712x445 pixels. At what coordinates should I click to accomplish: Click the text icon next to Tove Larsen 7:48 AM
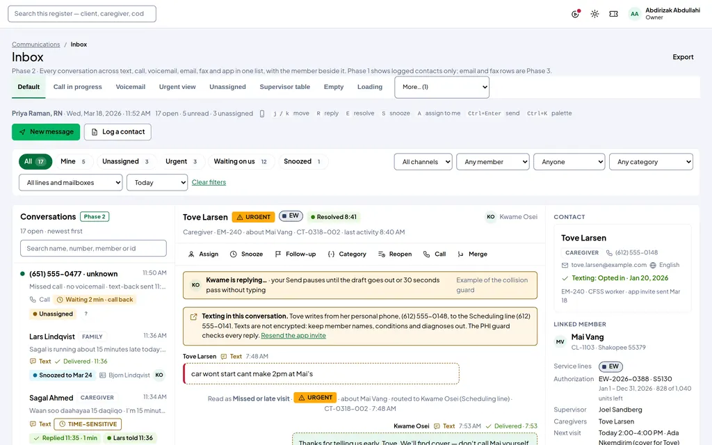[224, 357]
